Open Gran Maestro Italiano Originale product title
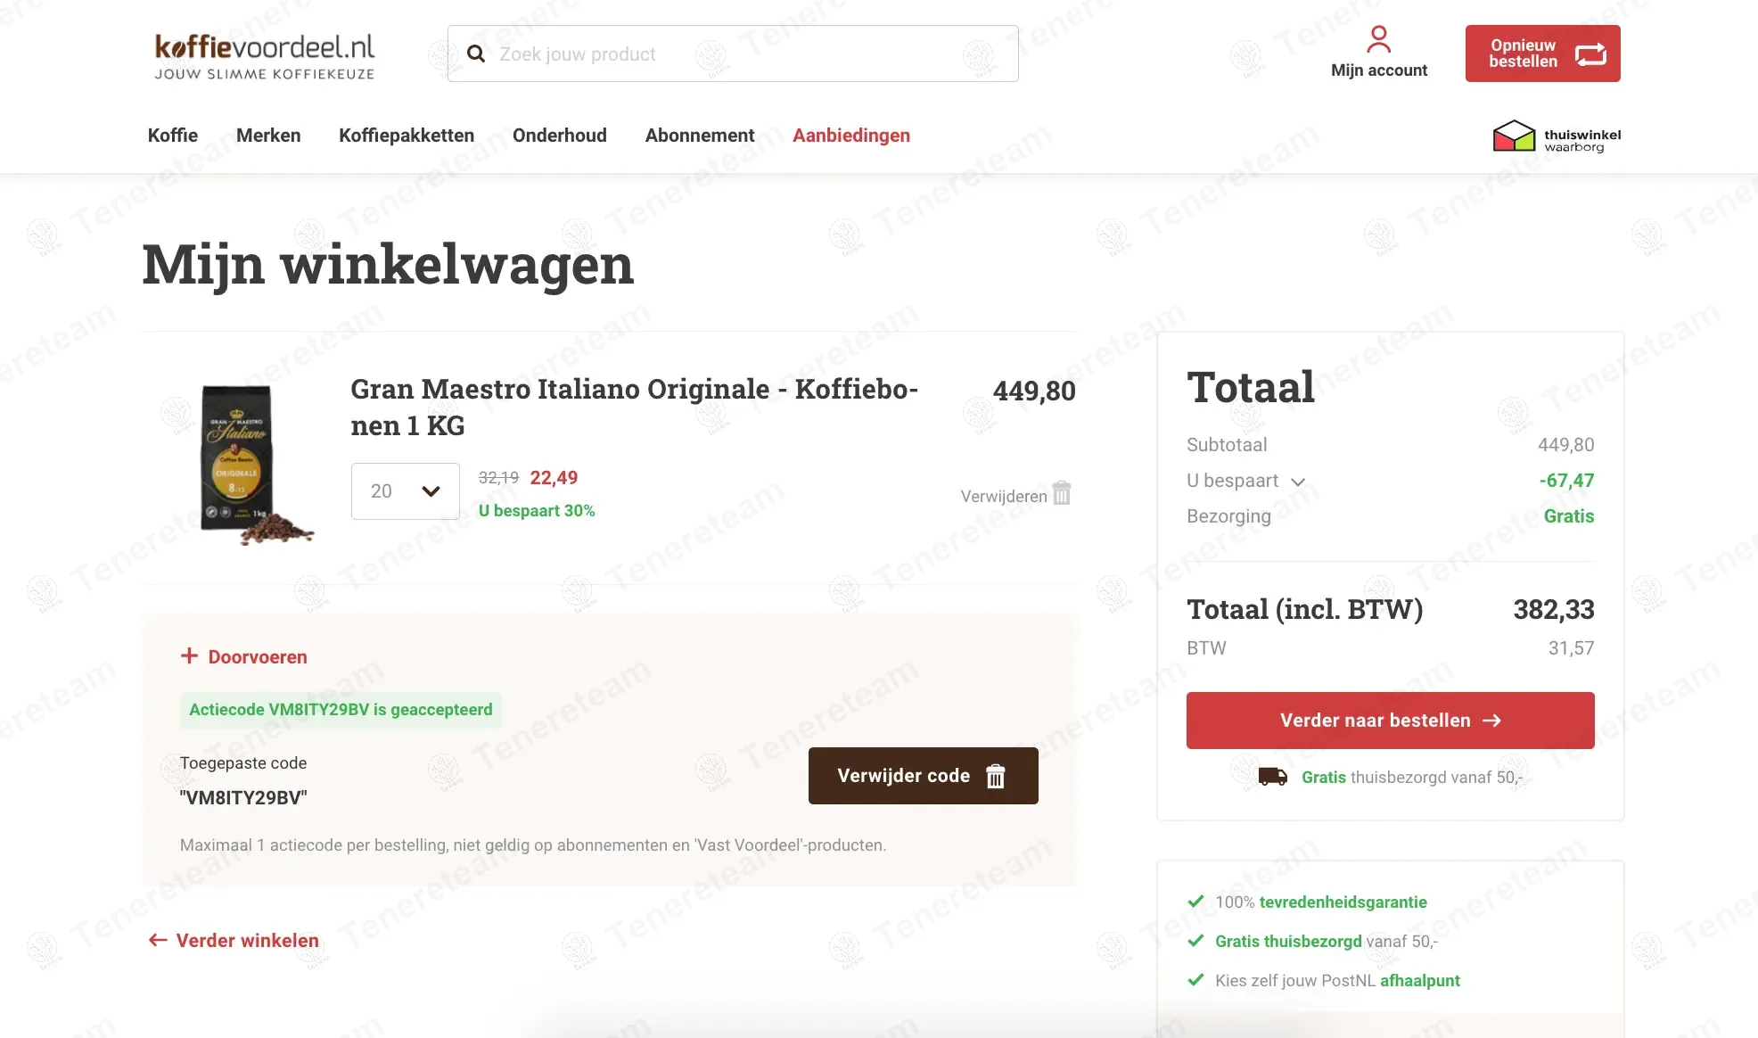1758x1038 pixels. tap(635, 407)
